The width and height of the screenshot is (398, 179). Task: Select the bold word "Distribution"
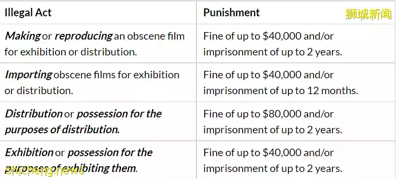click(33, 114)
